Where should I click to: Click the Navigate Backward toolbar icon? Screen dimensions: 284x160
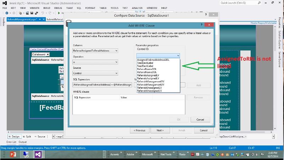pyautogui.click(x=7, y=13)
